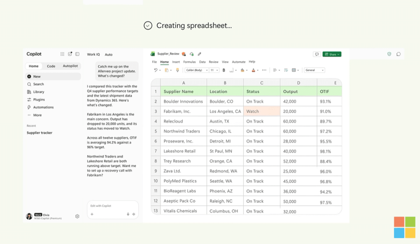Screen dimensions: 420x244
Task: Open the font size 11 dropdown
Action: coord(214,70)
